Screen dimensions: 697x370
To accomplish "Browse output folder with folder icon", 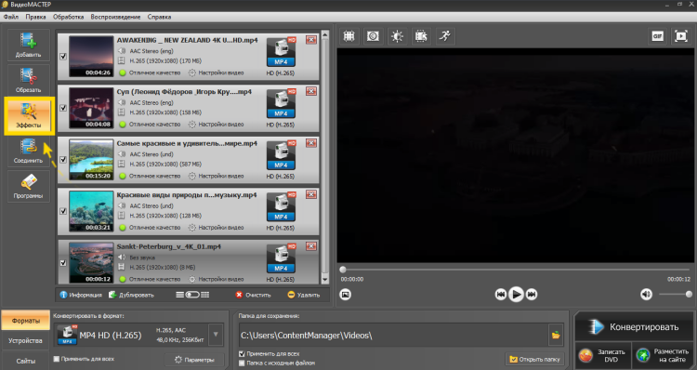I will pos(556,335).
